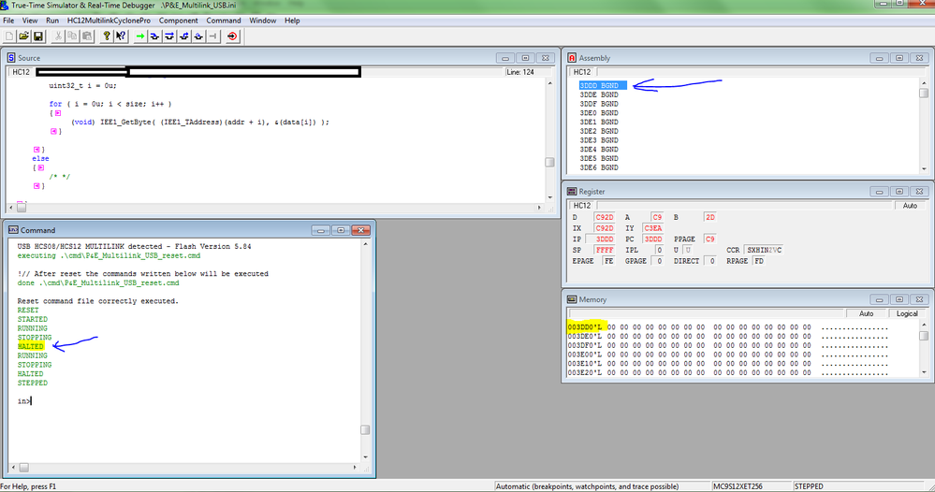Click memory address 003DD0'L
This screenshot has height=492, width=935.
[585, 327]
